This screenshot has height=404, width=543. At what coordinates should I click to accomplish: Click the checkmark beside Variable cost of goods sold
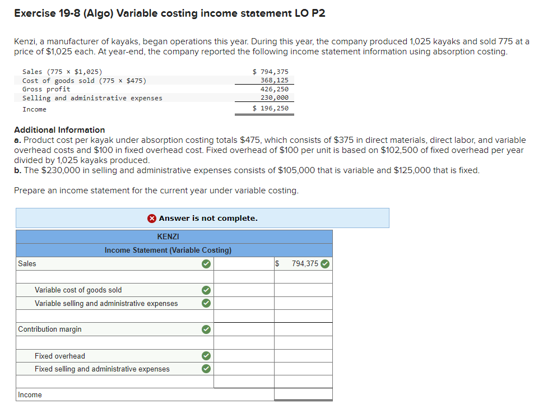point(206,290)
